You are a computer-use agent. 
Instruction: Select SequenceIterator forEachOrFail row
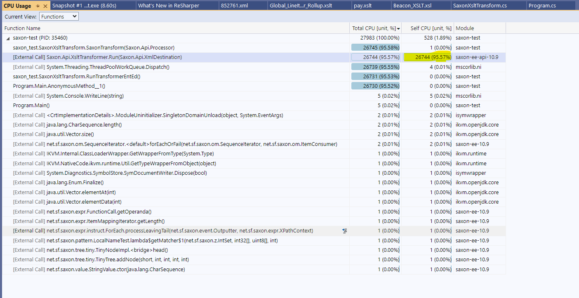point(254,144)
